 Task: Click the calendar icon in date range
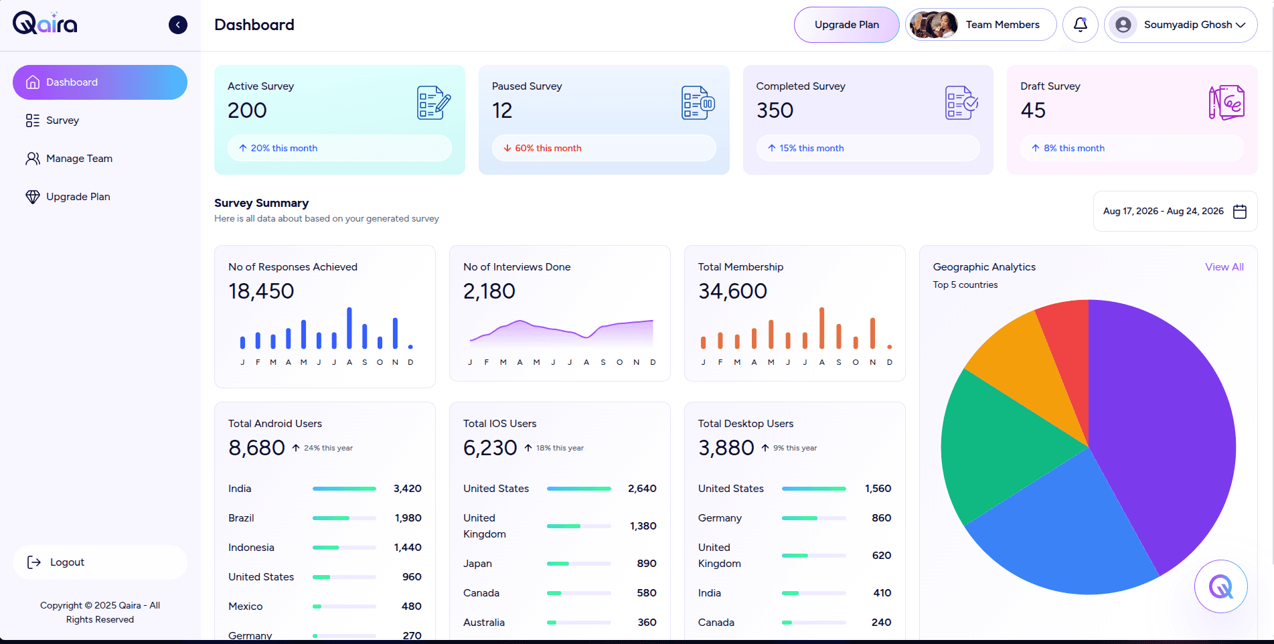click(x=1240, y=212)
